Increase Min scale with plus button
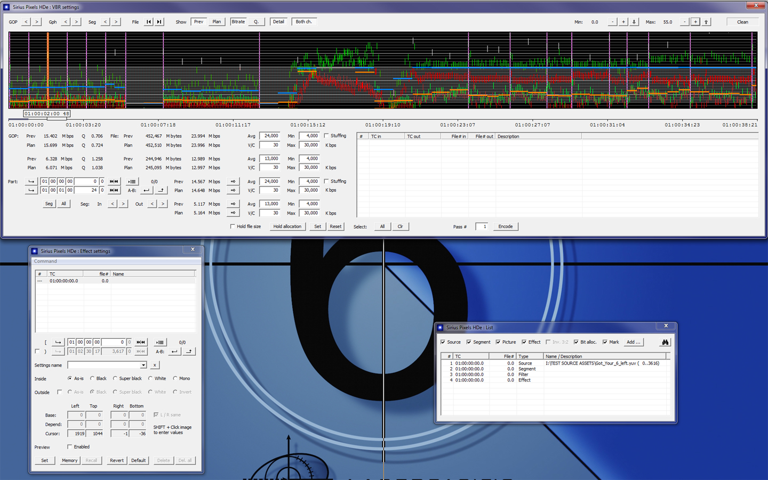Screen dimensions: 768x480 pos(623,22)
